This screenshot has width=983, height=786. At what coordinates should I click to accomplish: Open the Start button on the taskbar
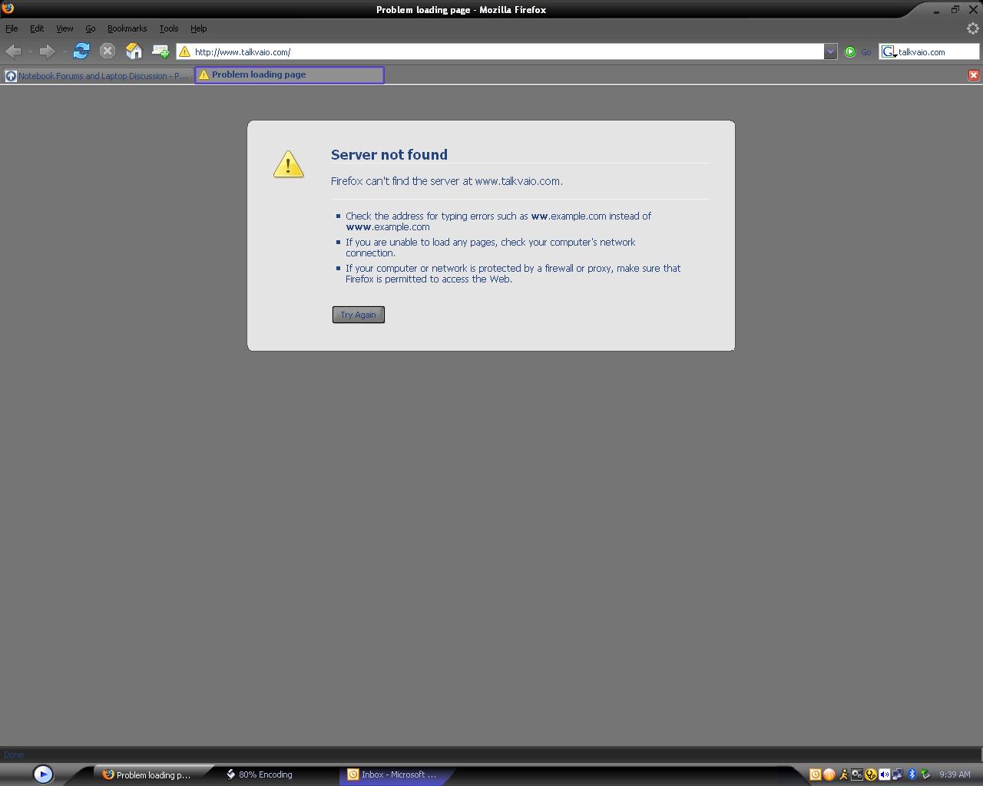43,774
